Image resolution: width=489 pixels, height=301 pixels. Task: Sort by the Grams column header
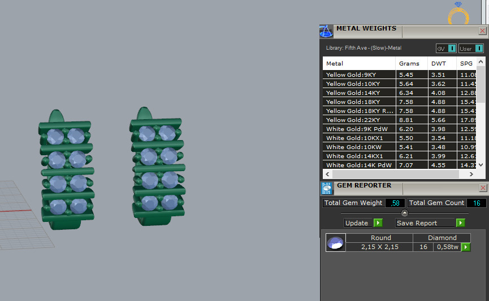pyautogui.click(x=412, y=64)
